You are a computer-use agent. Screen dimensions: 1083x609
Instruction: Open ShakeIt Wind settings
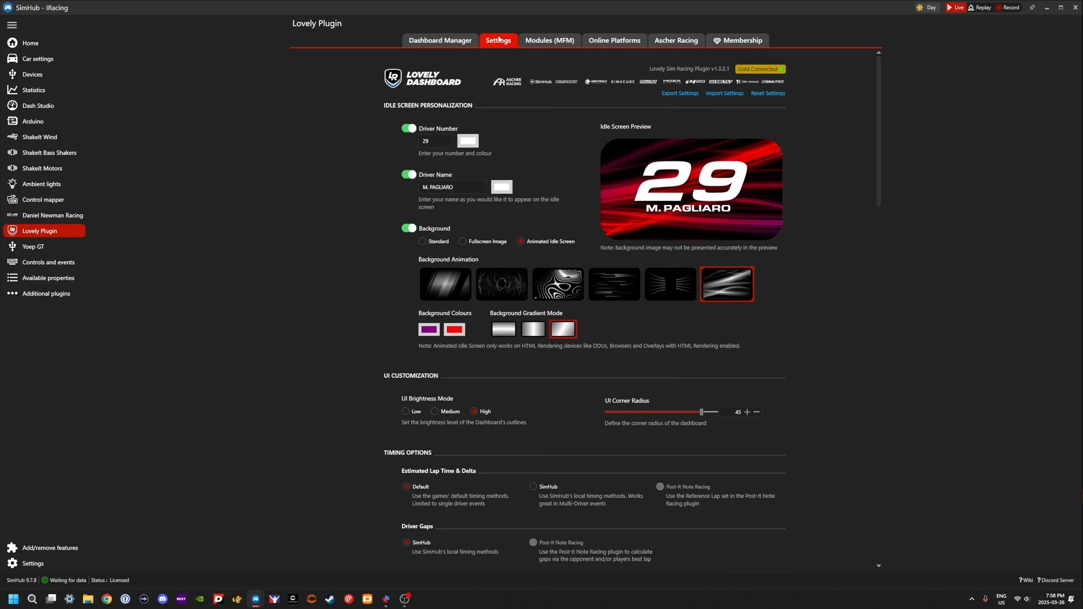(x=40, y=137)
